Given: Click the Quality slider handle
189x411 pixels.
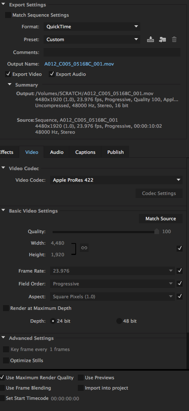Looking at the screenshot, I should [x=157, y=231].
